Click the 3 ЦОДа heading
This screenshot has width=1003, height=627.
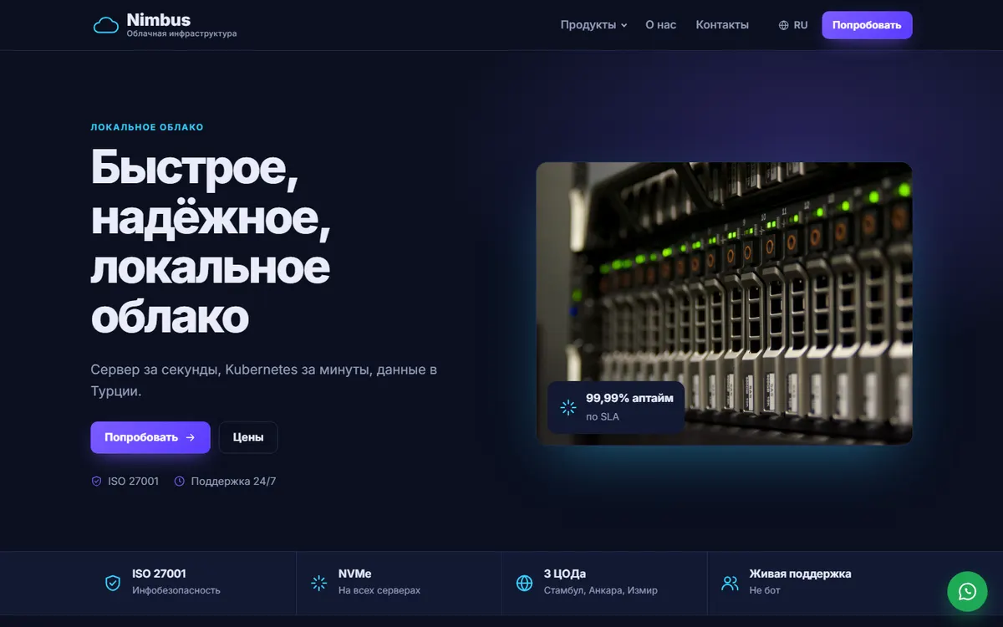point(565,573)
